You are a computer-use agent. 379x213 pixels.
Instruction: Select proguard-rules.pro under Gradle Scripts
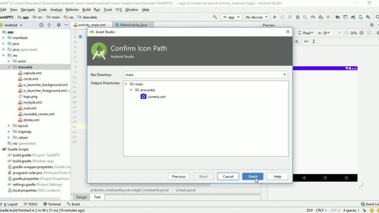[x=27, y=173]
